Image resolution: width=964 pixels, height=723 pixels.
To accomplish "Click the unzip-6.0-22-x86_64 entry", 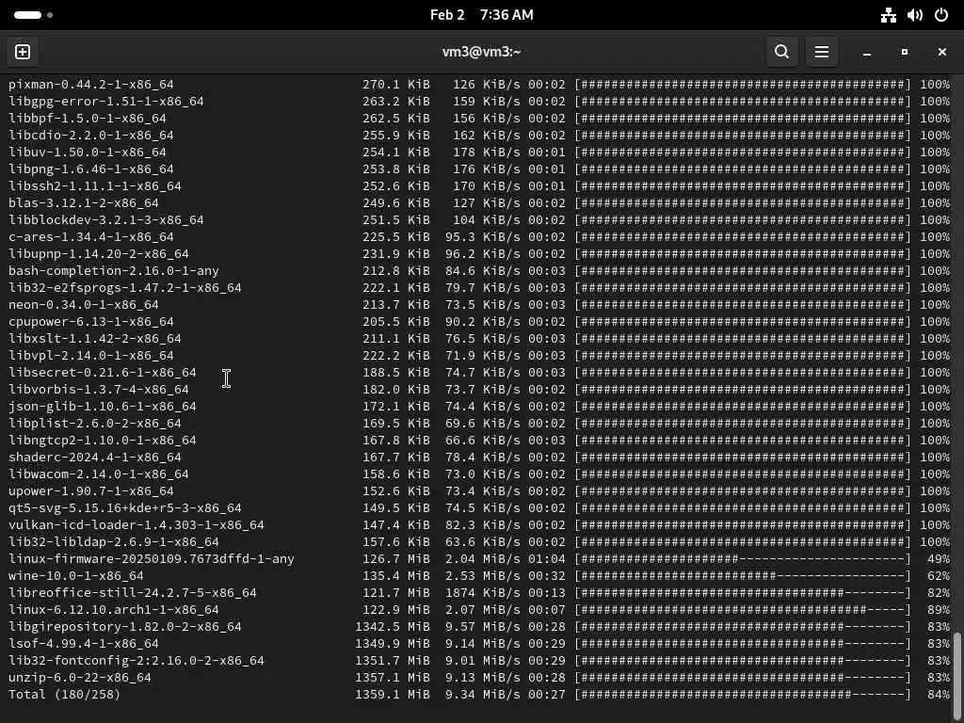I will tap(79, 678).
